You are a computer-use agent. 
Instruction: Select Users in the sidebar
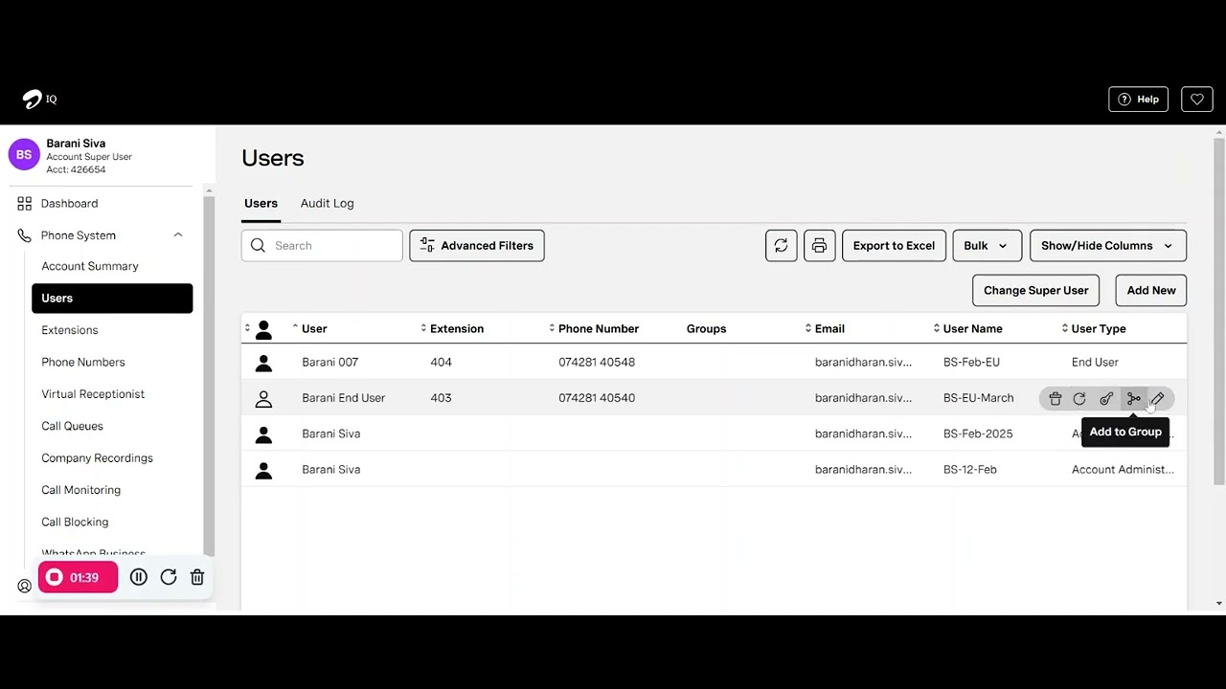tap(112, 299)
